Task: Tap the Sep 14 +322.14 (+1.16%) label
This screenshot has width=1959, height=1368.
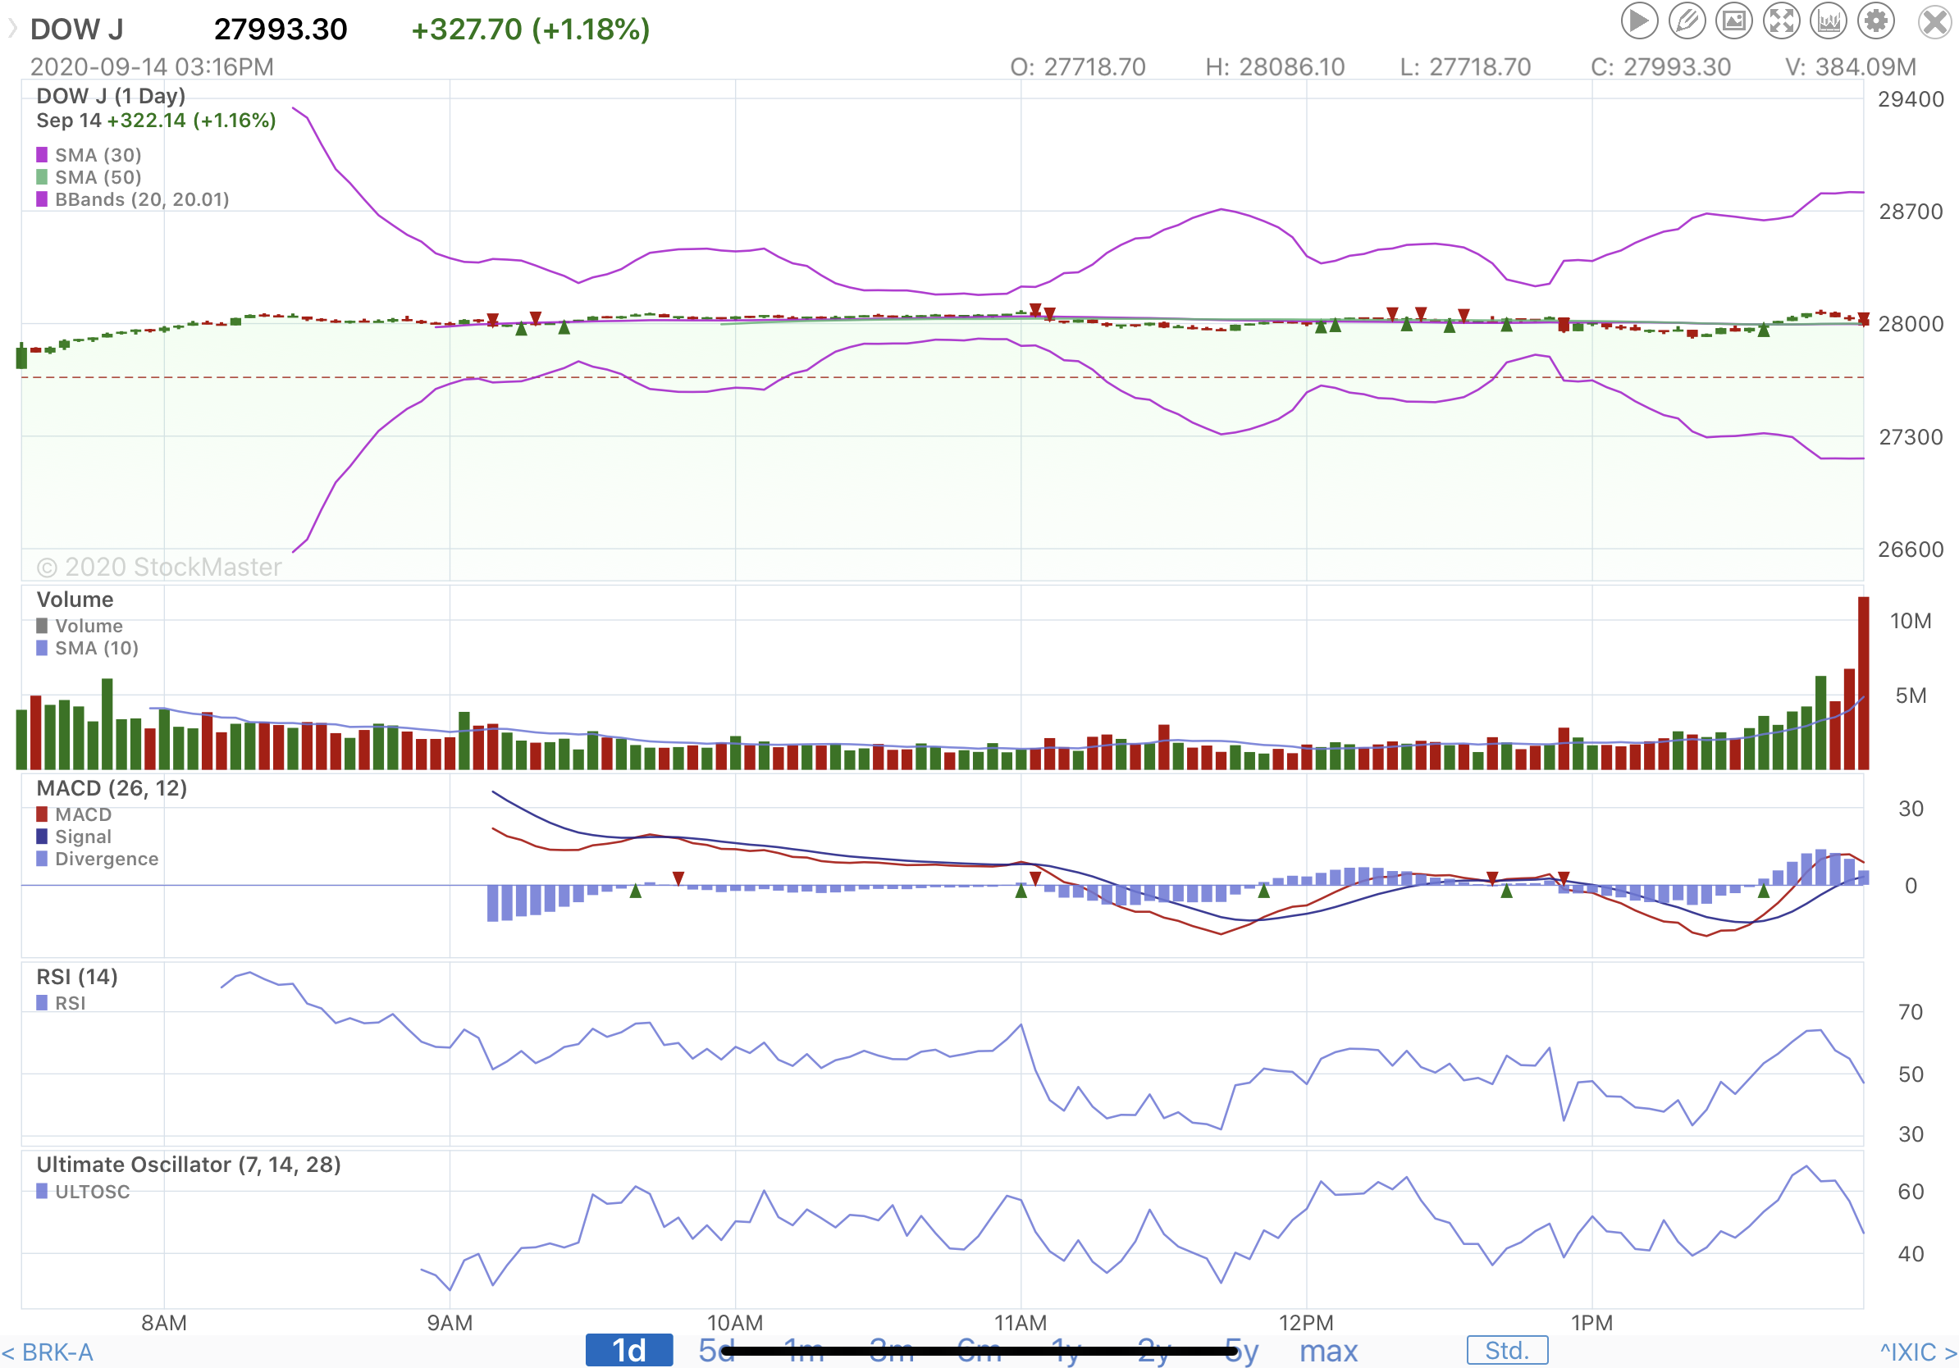Action: pyautogui.click(x=156, y=121)
